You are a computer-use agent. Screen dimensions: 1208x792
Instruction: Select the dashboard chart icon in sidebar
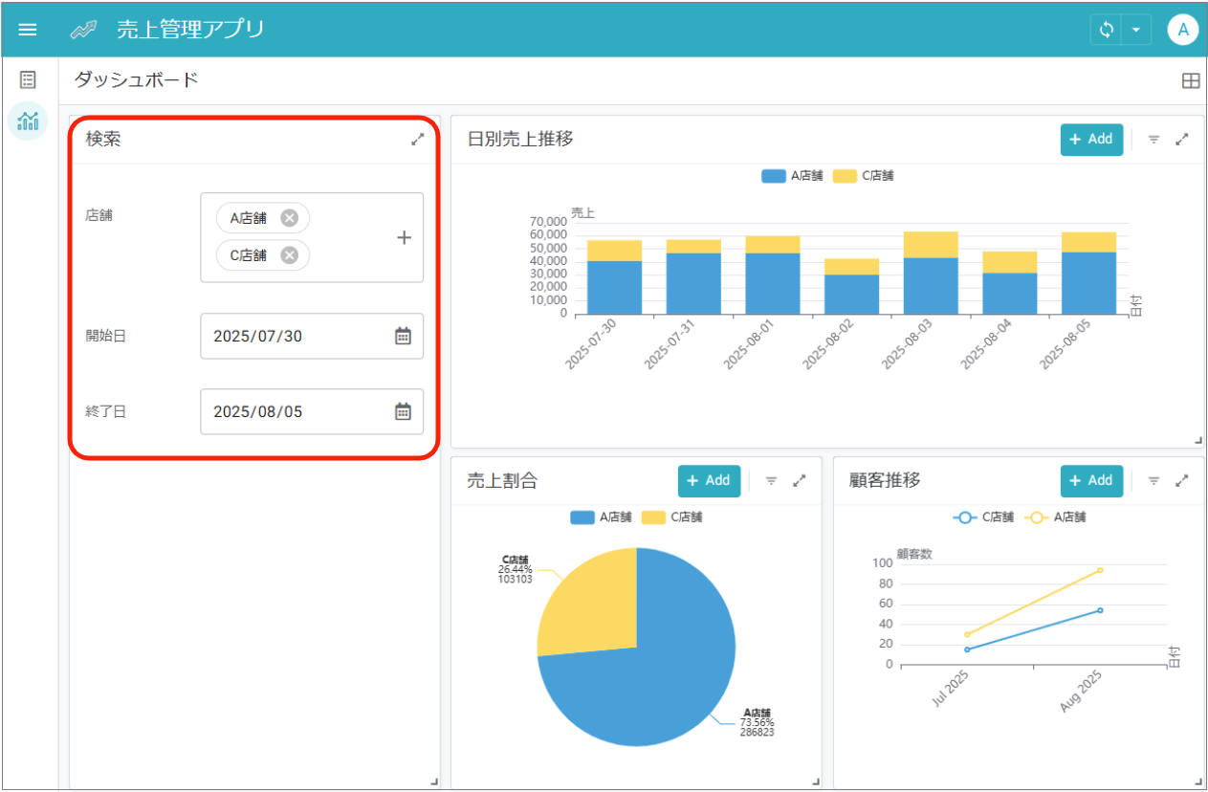pos(29,121)
